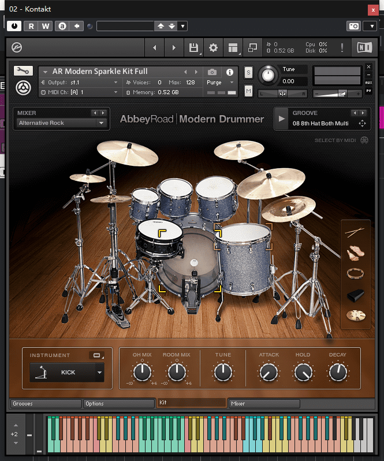Click the instrument snapshot camera icon
Viewport: 384px width, 461px height.
(x=212, y=72)
